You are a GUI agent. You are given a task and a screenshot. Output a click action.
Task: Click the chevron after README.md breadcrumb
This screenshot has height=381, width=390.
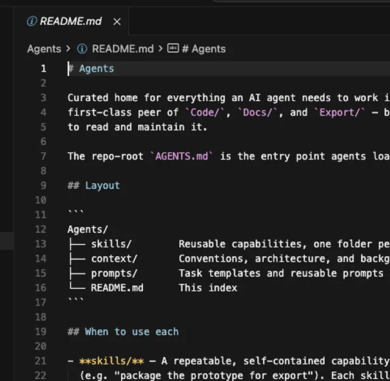tap(161, 49)
